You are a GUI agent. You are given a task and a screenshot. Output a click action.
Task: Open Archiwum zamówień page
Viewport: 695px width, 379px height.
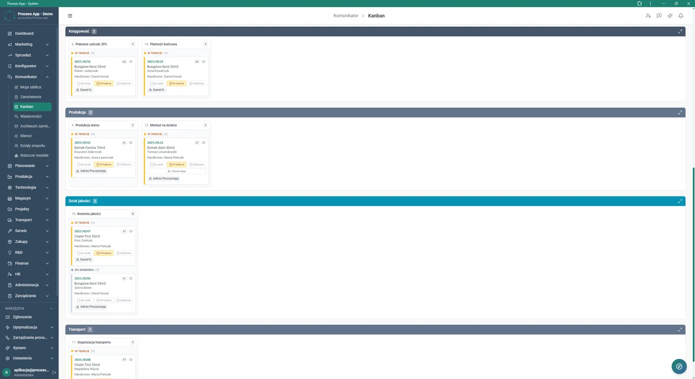[32, 126]
